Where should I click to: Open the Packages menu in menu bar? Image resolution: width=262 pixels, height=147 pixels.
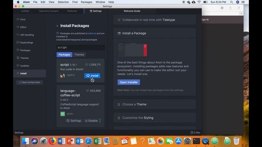click(x=86, y=2)
